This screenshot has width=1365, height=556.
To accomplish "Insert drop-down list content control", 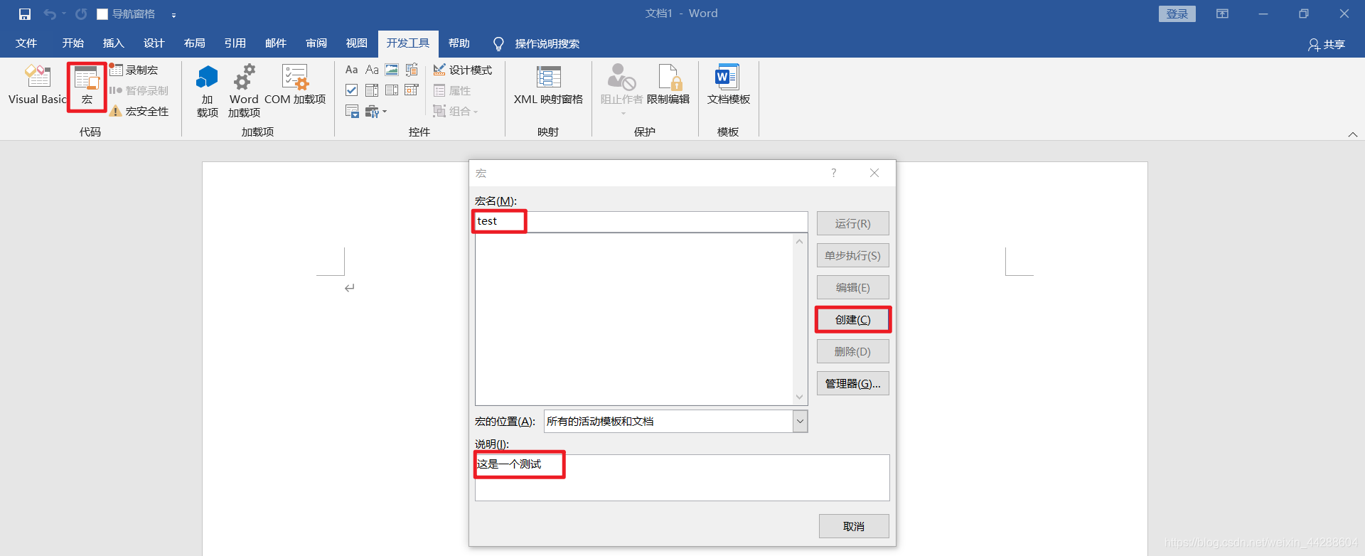I will (x=392, y=90).
